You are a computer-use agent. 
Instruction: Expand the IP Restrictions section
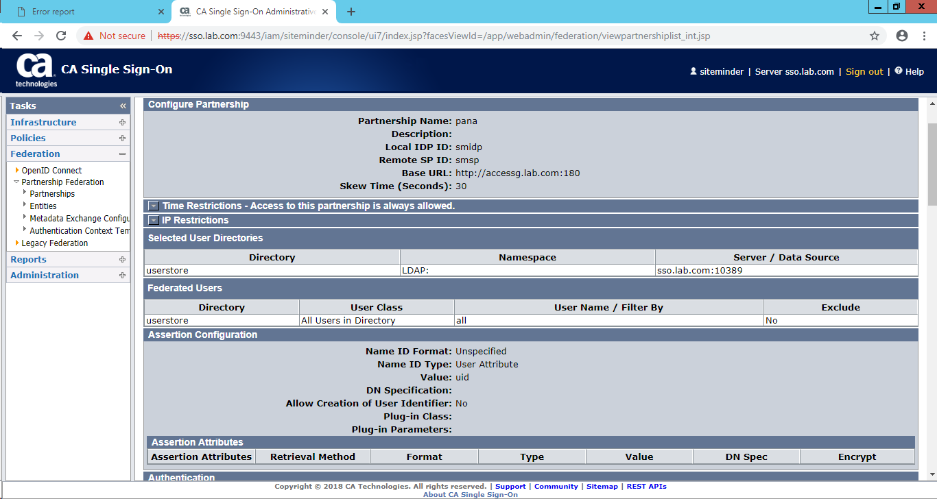coord(154,220)
